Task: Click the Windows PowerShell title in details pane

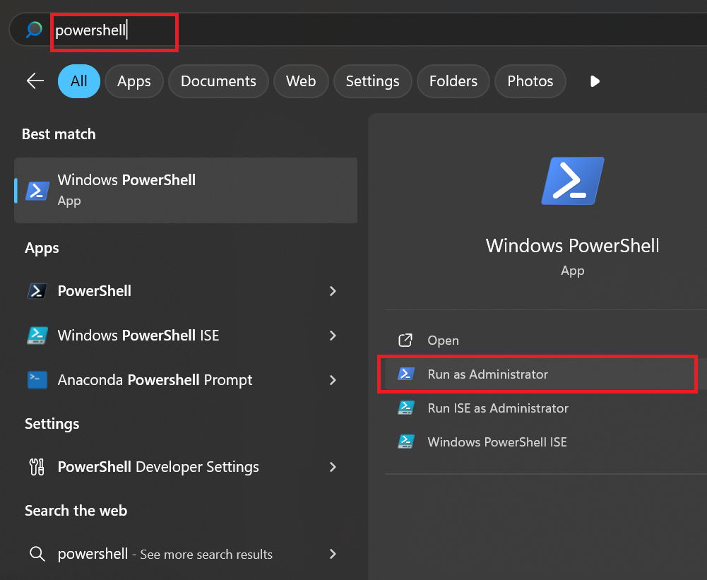Action: click(x=572, y=246)
